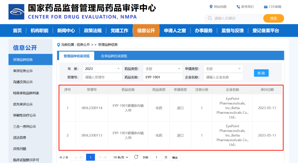Screen dimensions: 298x163
Task: Click the magnifier icon in the search box
Action: [x=210, y=18]
